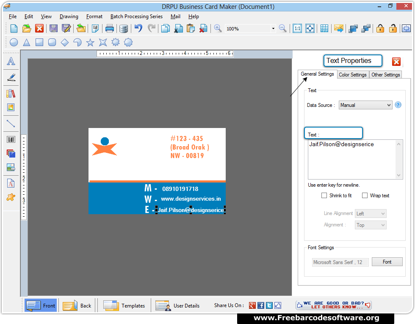Enable the Shrink to fit checkbox
415x324 pixels.
324,196
